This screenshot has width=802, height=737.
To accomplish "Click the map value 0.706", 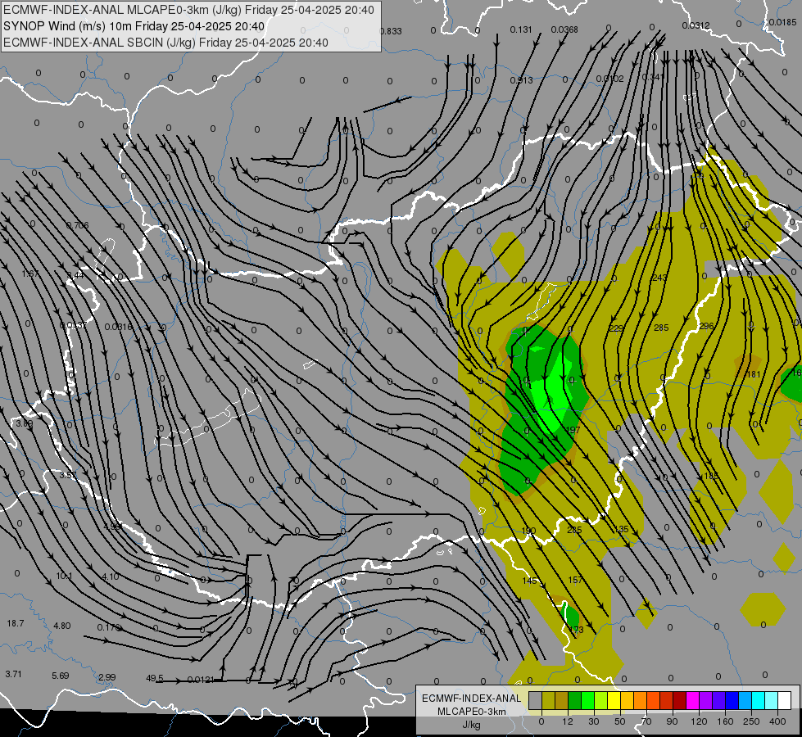I will pyautogui.click(x=77, y=225).
